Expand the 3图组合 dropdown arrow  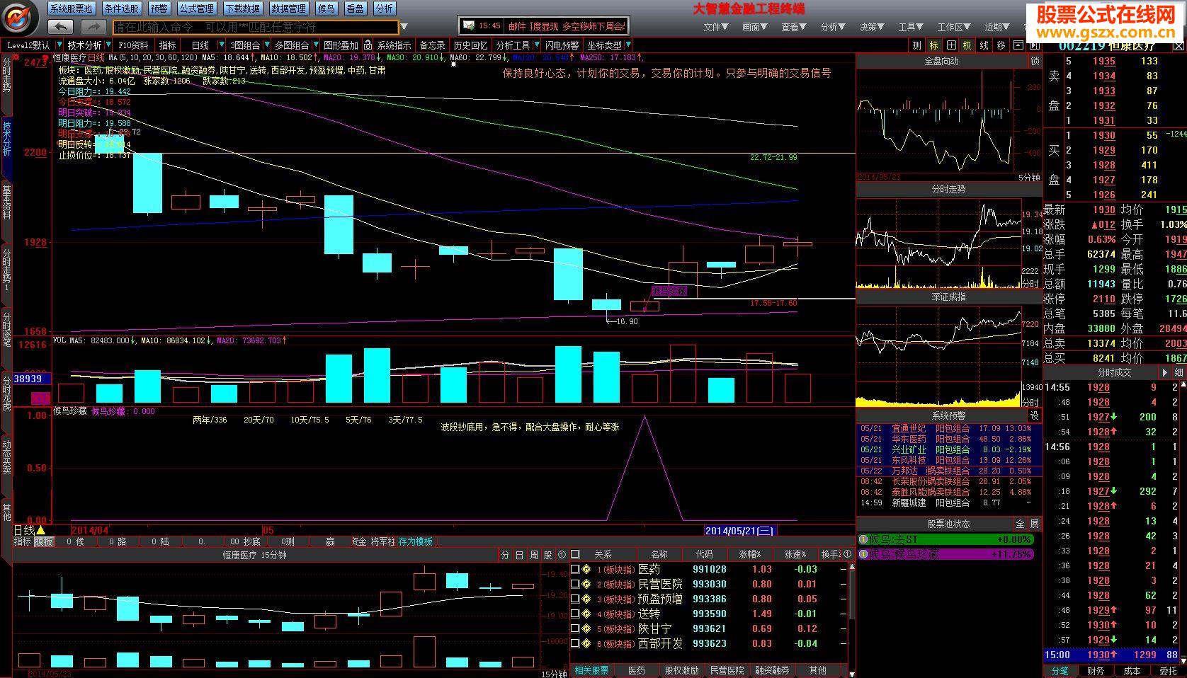tap(266, 45)
